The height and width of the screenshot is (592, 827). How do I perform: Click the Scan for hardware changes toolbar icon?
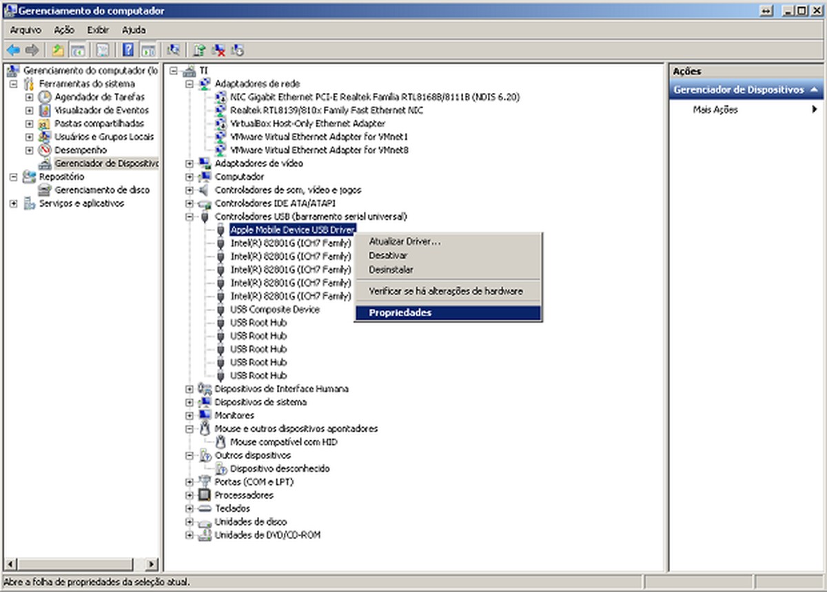pos(174,50)
